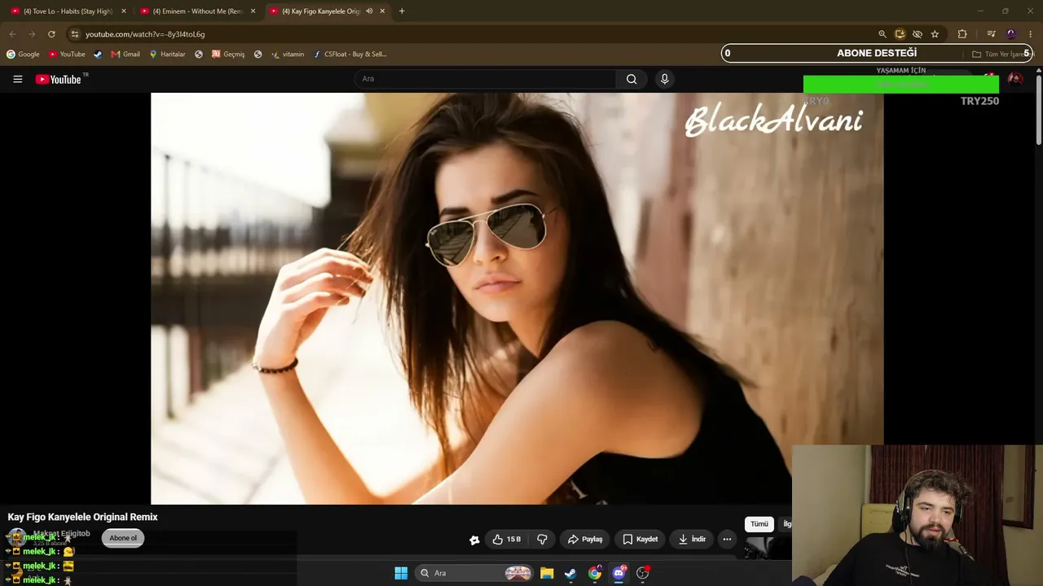Open the Steam bookmark icon

pos(98,55)
